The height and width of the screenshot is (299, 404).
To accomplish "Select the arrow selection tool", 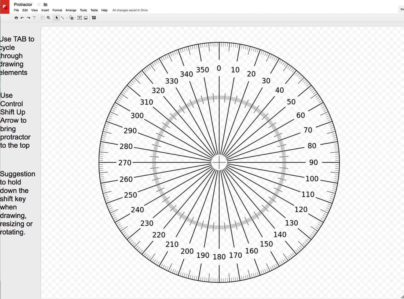I will click(57, 18).
